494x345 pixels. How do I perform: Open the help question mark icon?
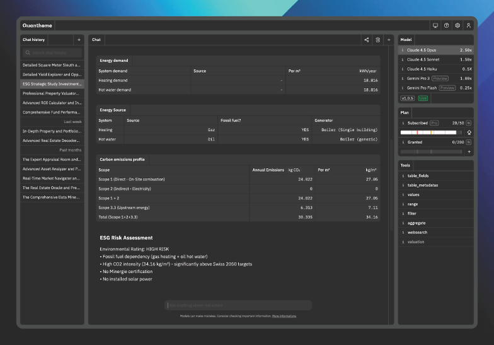point(446,26)
